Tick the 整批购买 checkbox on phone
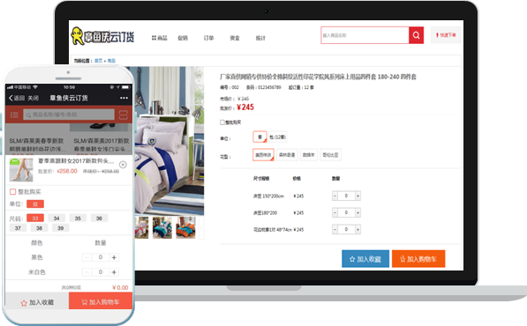Viewport: 527px width, 326px height. (x=12, y=192)
